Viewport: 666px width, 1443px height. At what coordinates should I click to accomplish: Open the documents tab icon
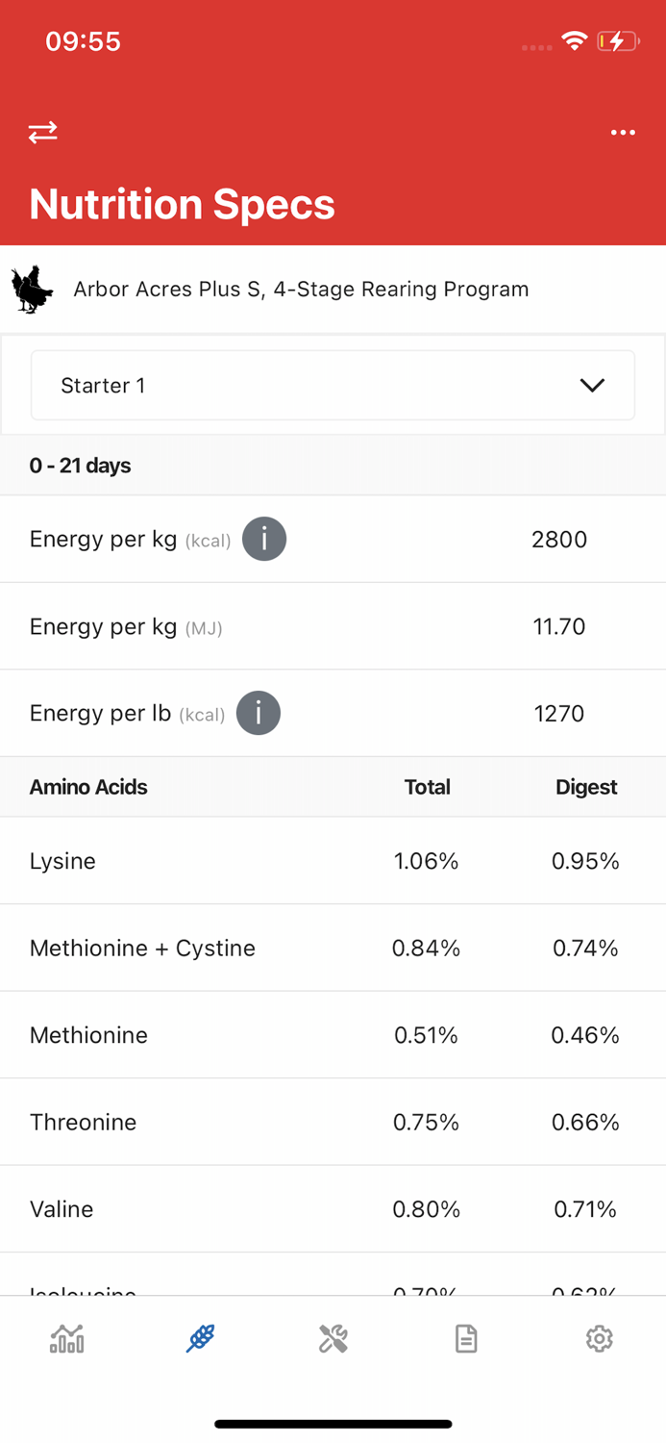pyautogui.click(x=466, y=1338)
